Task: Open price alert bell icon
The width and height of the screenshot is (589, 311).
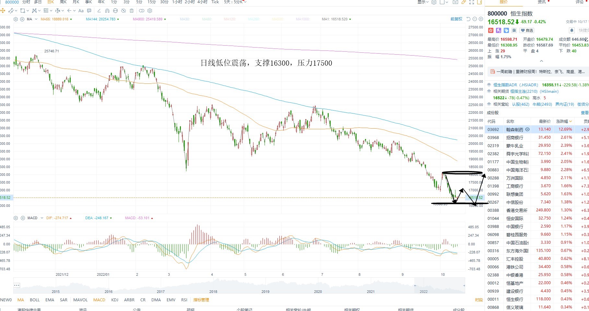Action: [572, 30]
